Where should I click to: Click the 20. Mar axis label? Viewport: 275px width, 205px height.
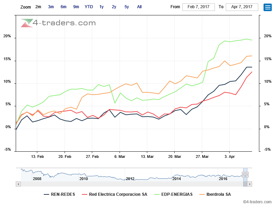[x=175, y=156]
